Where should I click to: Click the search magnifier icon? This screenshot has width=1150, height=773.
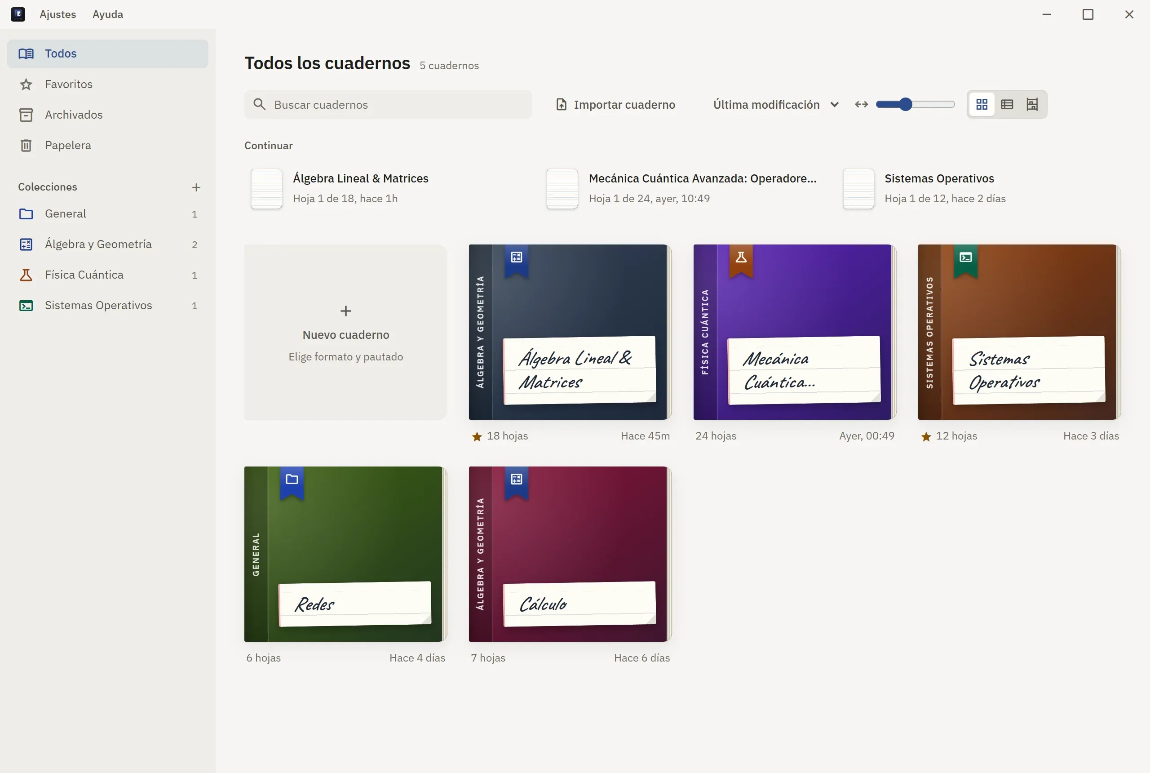(259, 105)
